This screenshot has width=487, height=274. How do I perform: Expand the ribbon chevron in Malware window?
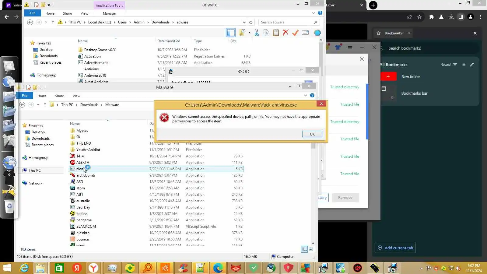306,96
